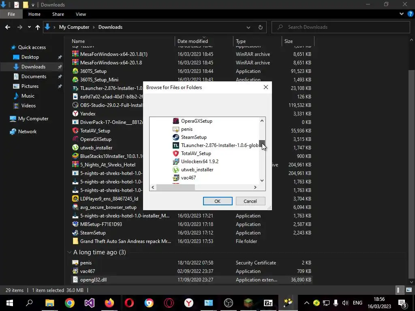
Task: Select Grand Theft Auto San Andreas folder
Action: (126, 241)
